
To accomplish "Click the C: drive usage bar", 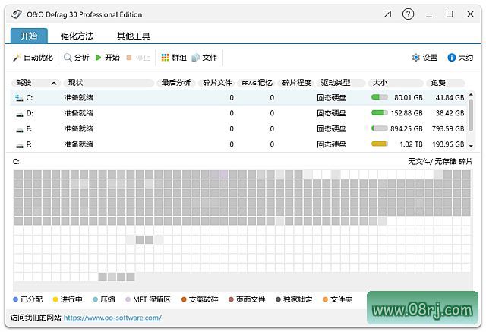I will point(380,97).
